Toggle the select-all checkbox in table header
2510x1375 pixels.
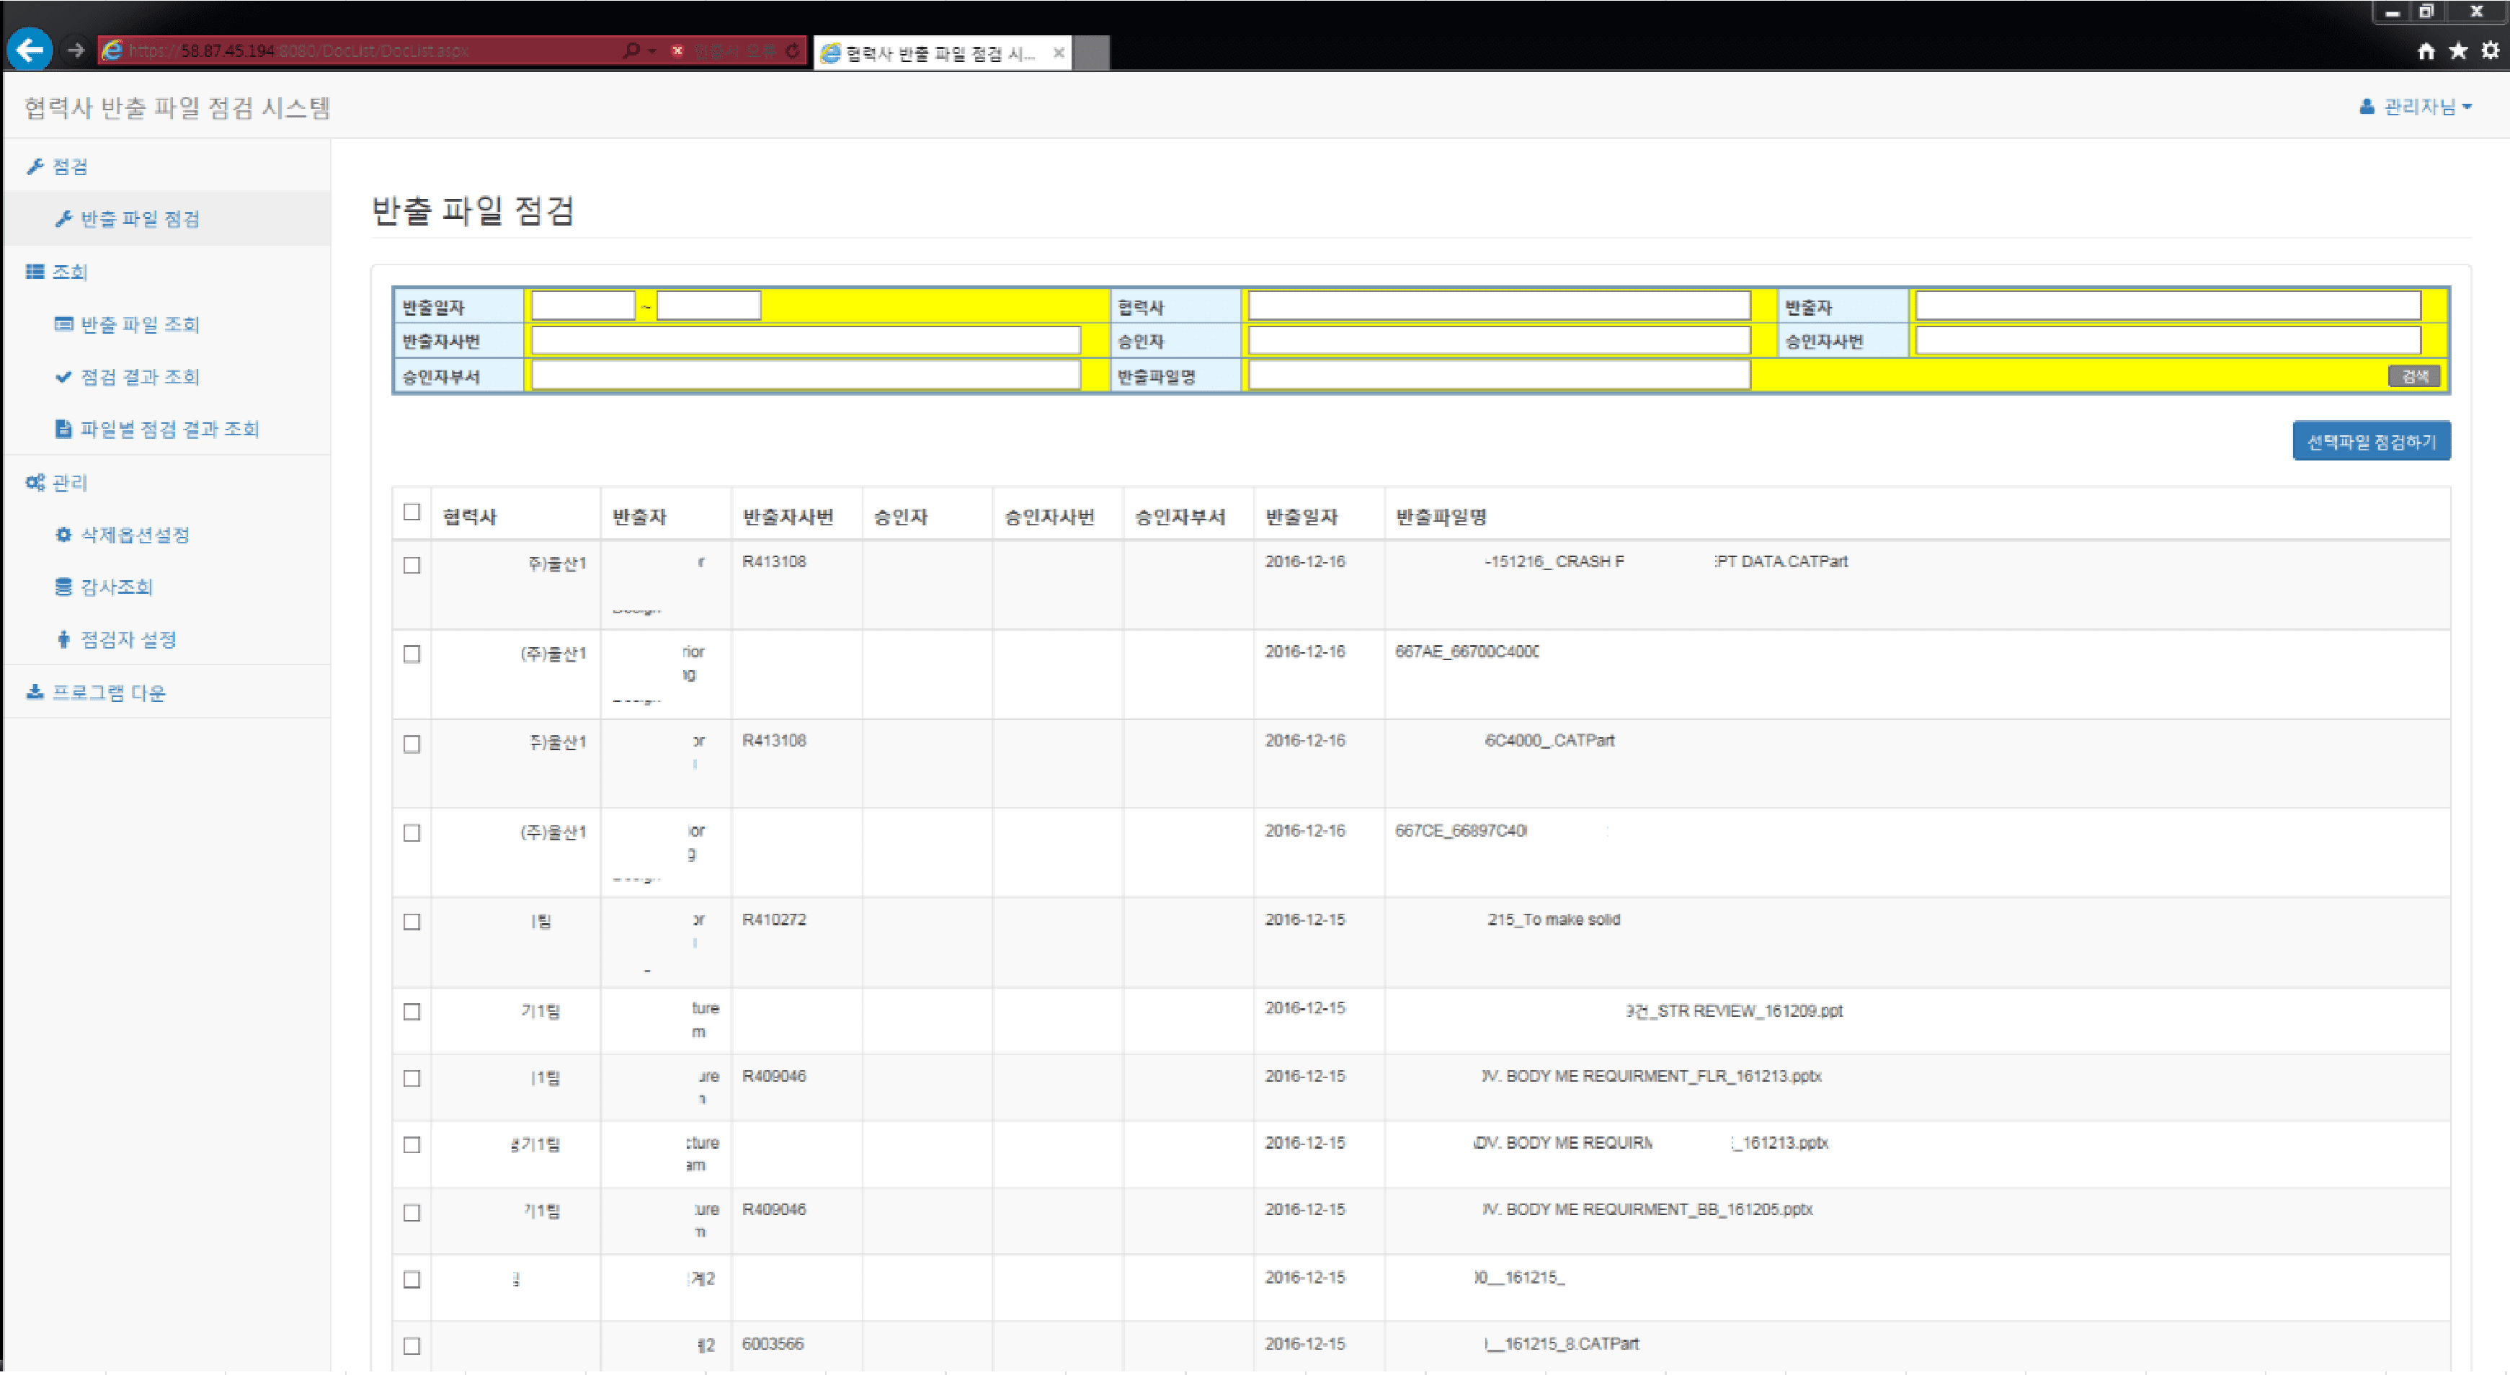(412, 512)
